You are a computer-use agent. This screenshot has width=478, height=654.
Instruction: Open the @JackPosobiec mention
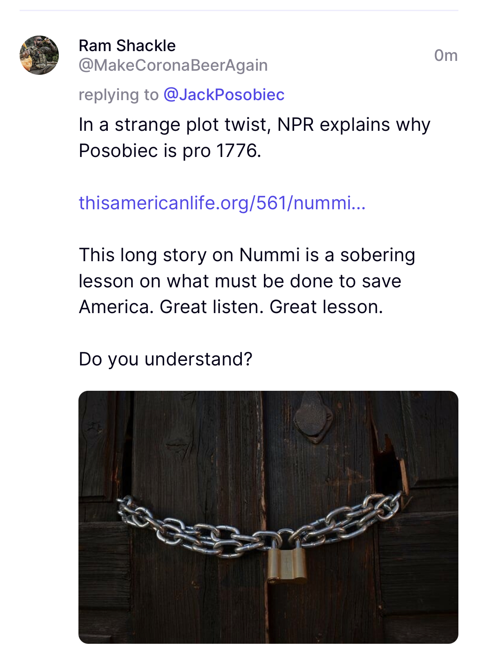point(224,94)
